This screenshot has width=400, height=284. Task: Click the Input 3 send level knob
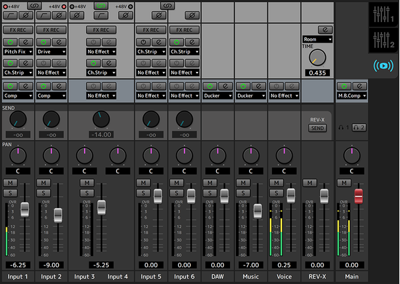click(x=100, y=119)
